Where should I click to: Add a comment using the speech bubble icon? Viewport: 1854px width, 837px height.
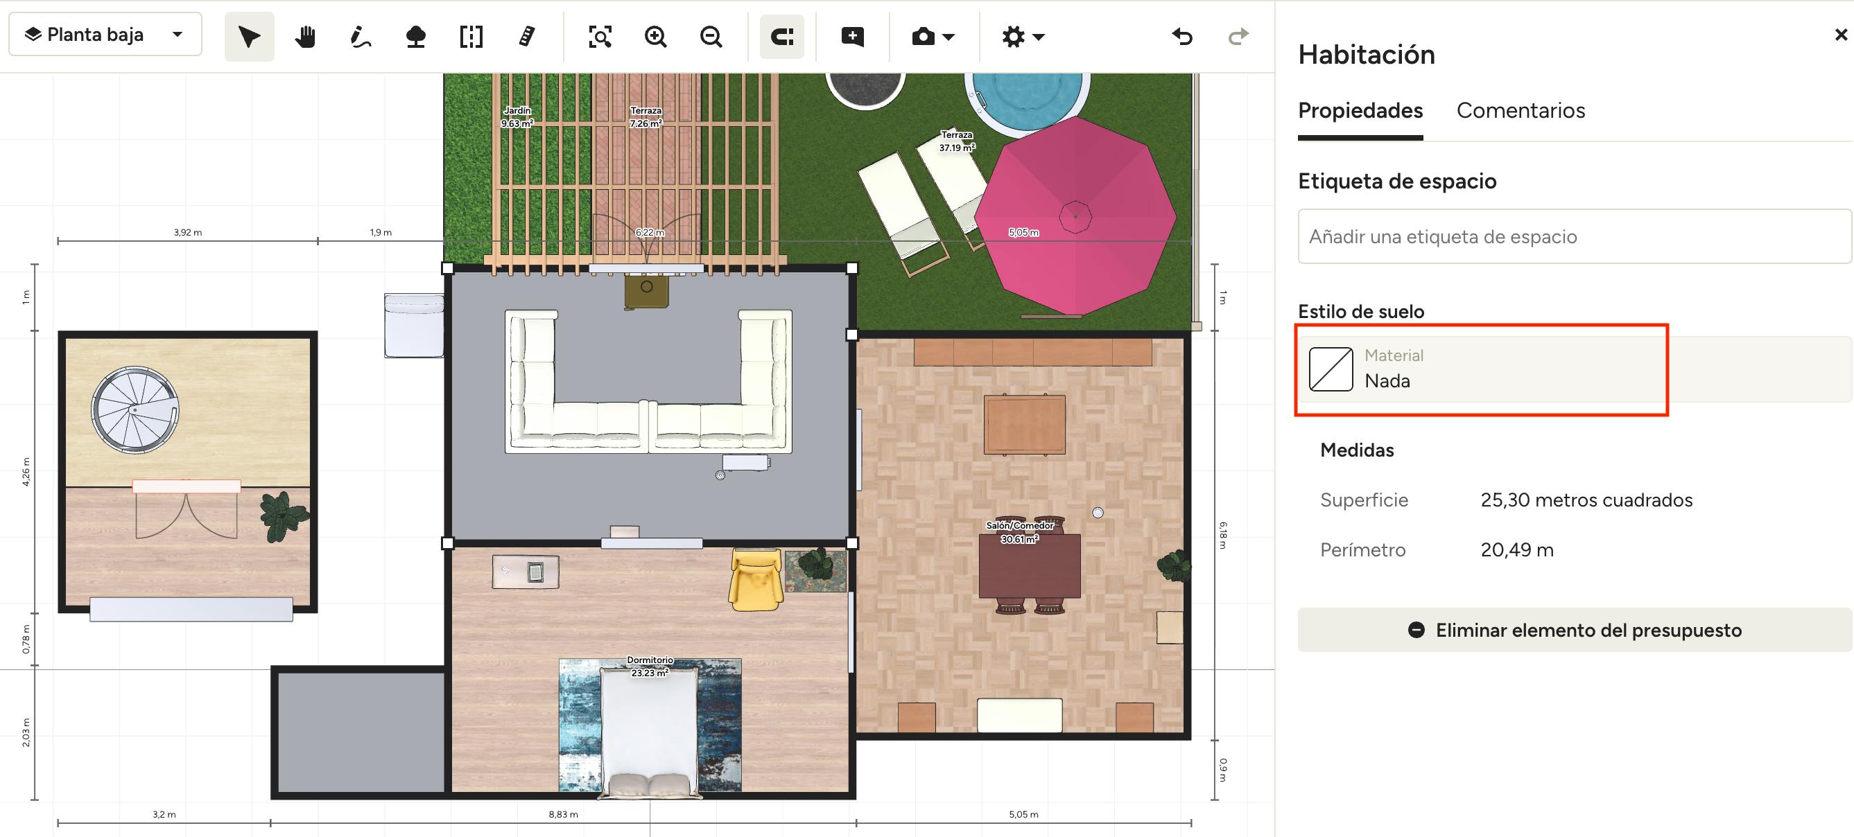point(852,37)
